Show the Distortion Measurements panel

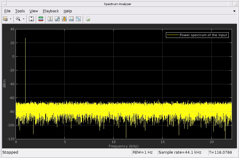(x=71, y=19)
